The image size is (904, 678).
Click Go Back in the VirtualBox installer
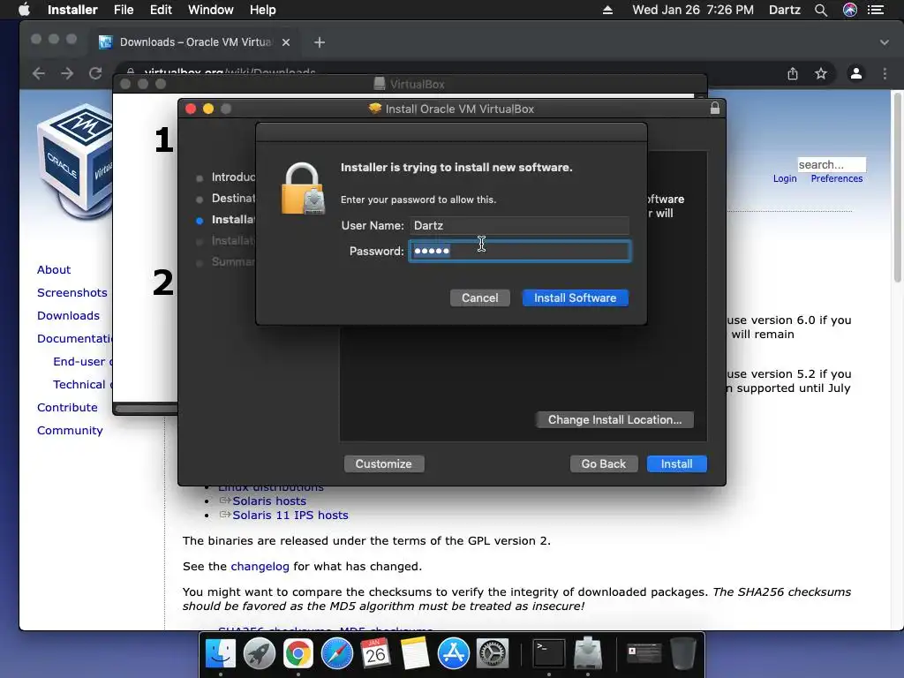pos(604,464)
